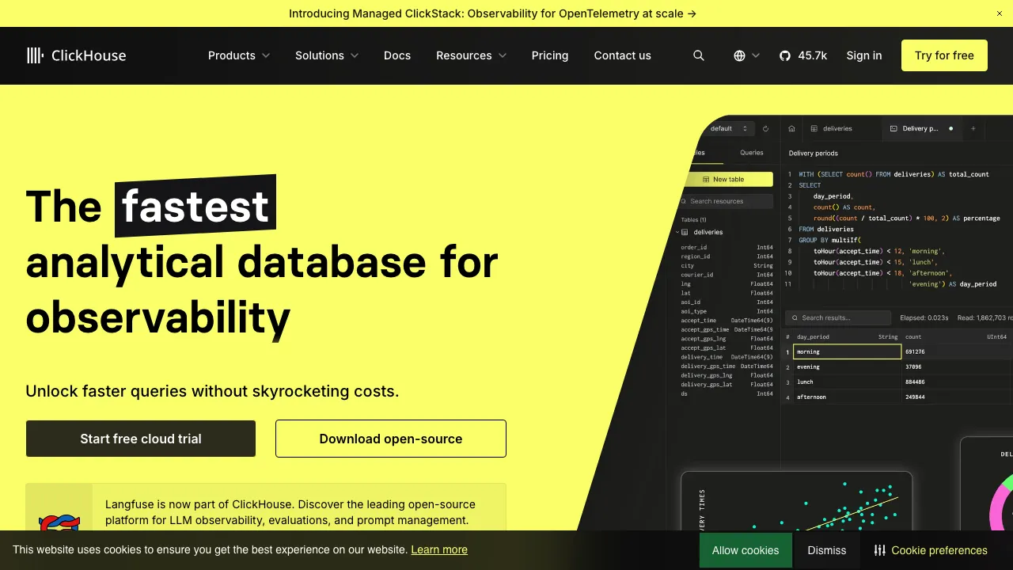This screenshot has width=1013, height=570.
Task: Click the Managed ClickStack announcement link
Action: 492,13
